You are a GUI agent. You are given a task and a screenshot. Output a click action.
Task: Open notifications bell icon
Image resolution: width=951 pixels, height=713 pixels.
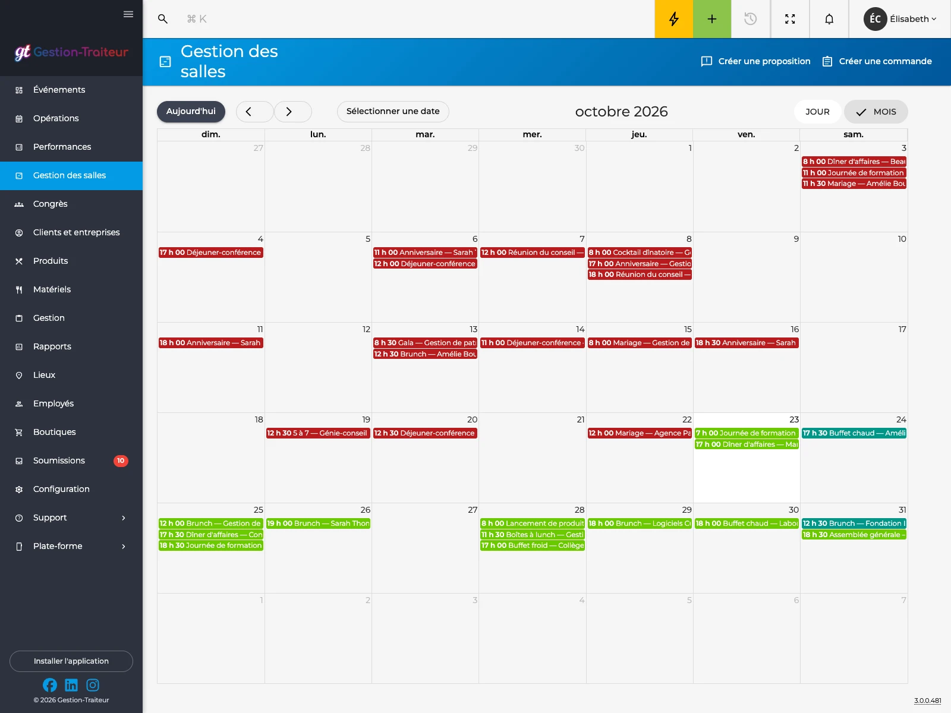tap(829, 19)
